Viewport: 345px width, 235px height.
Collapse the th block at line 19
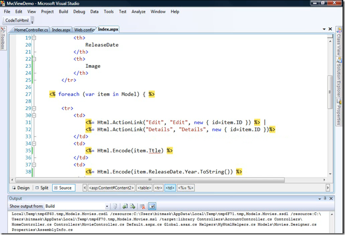(34, 38)
